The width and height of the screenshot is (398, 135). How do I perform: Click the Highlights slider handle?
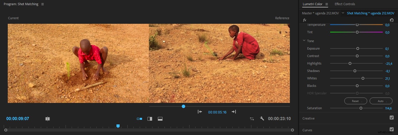tap(350, 63)
